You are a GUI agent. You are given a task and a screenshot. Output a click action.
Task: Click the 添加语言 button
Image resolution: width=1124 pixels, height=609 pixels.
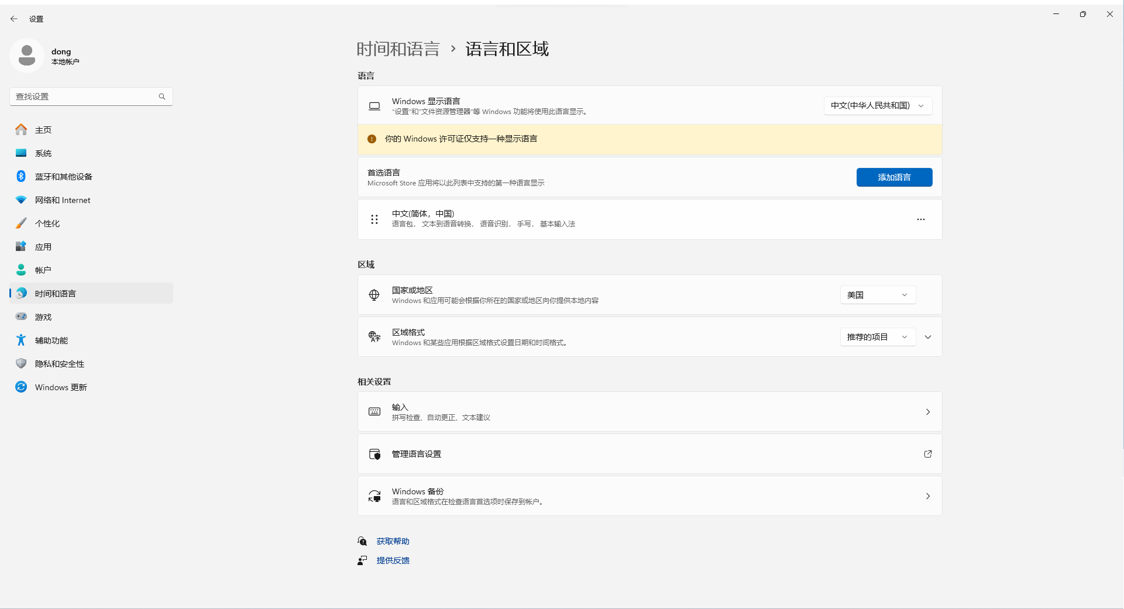tap(894, 177)
